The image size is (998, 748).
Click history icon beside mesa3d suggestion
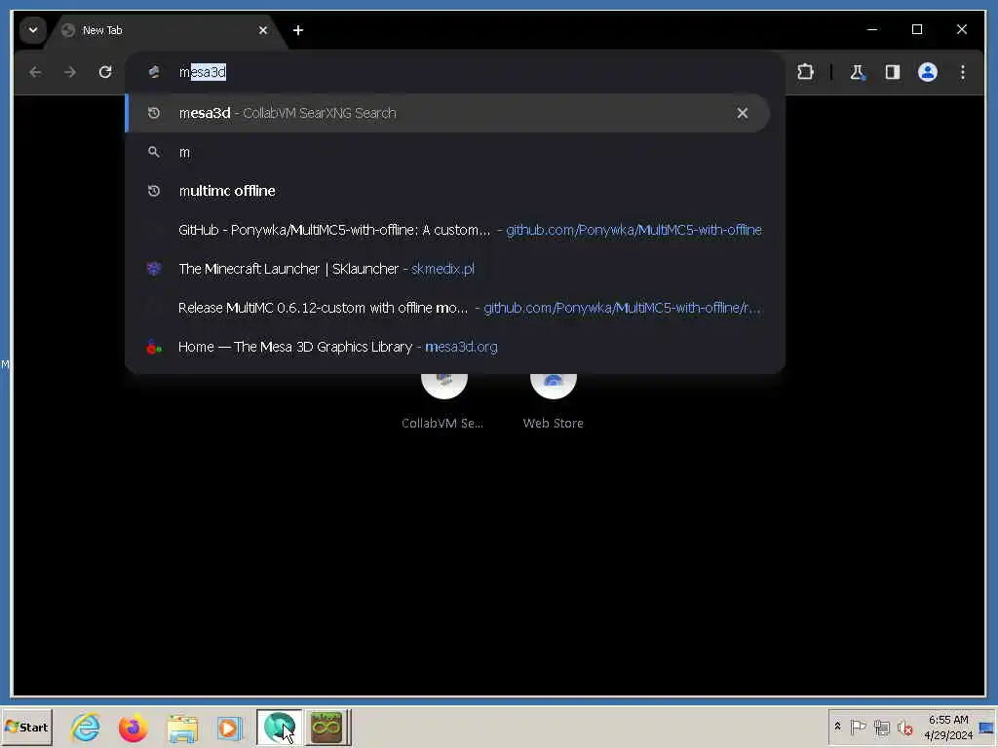pyautogui.click(x=153, y=113)
